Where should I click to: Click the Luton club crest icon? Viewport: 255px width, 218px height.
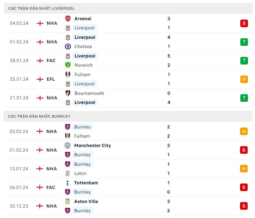point(68,173)
